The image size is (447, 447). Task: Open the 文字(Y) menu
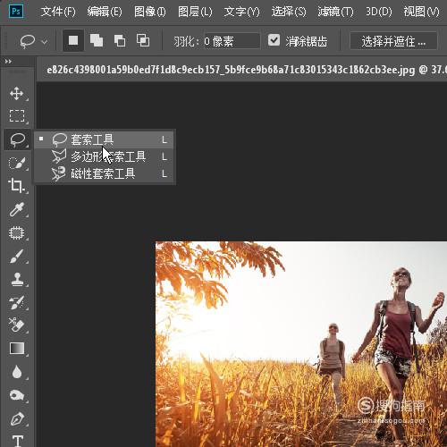click(241, 12)
